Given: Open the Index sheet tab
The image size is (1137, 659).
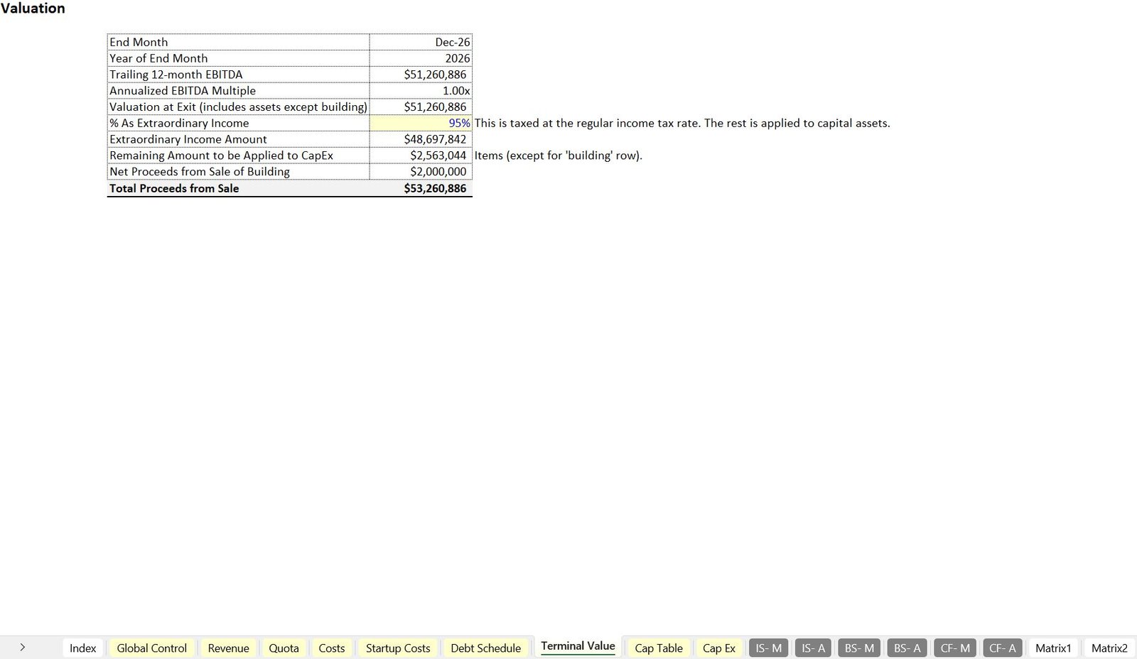Looking at the screenshot, I should pos(82,648).
